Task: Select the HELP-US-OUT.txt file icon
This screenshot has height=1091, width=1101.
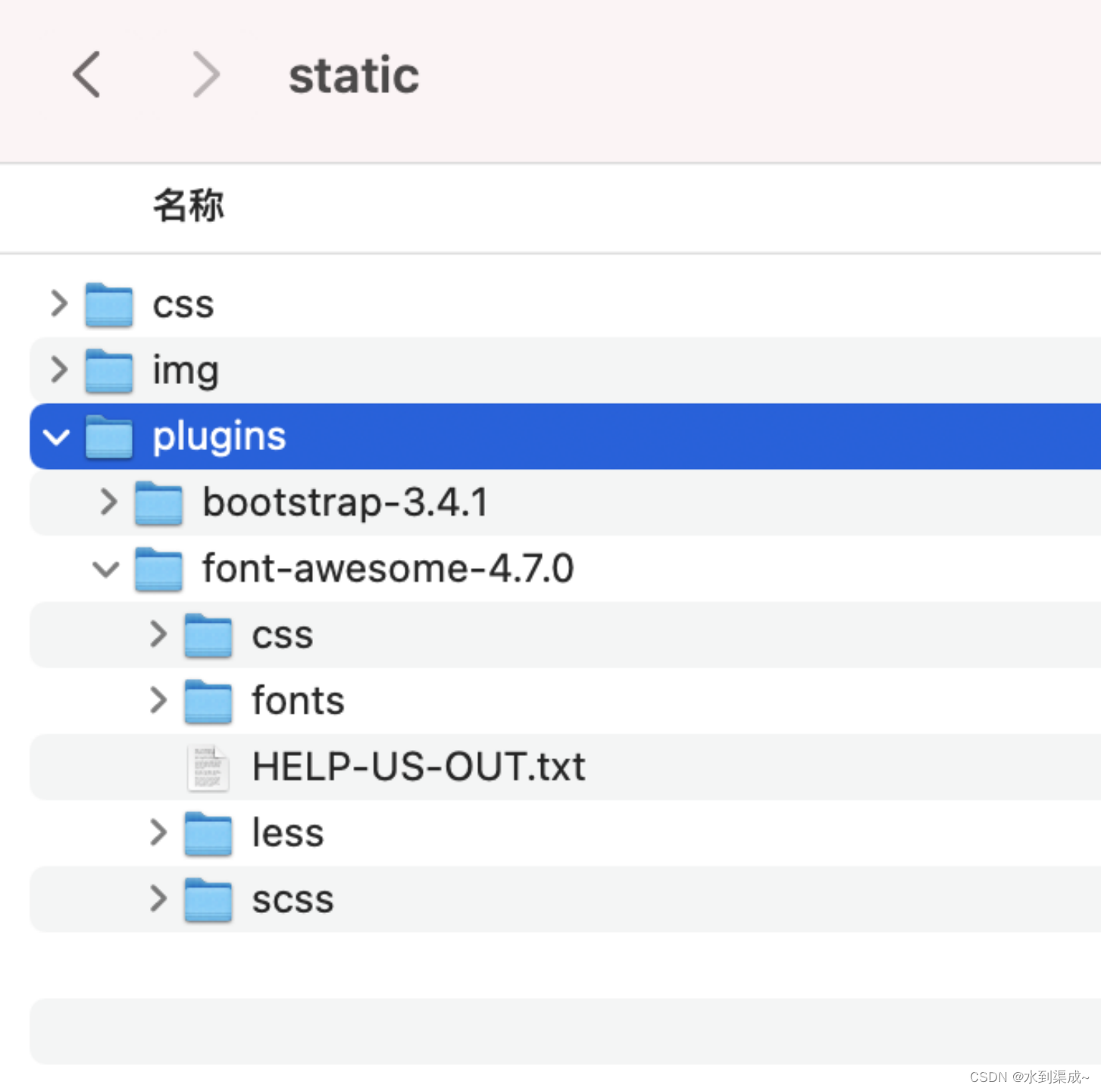Action: 208,767
